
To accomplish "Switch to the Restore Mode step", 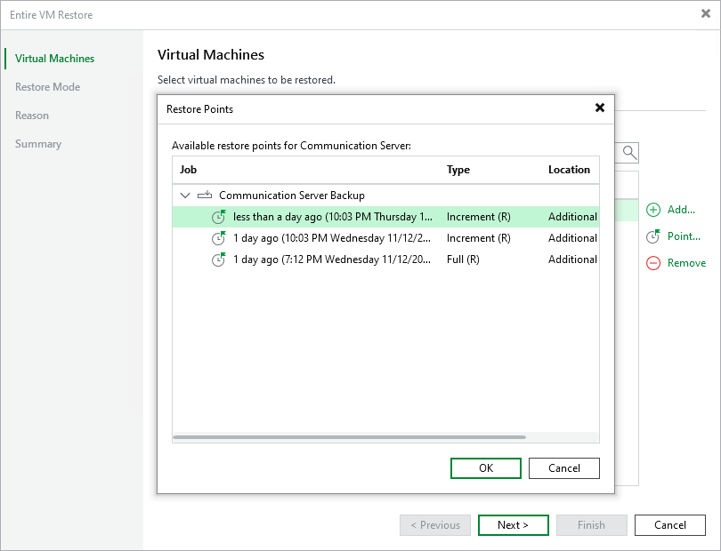I will click(47, 86).
